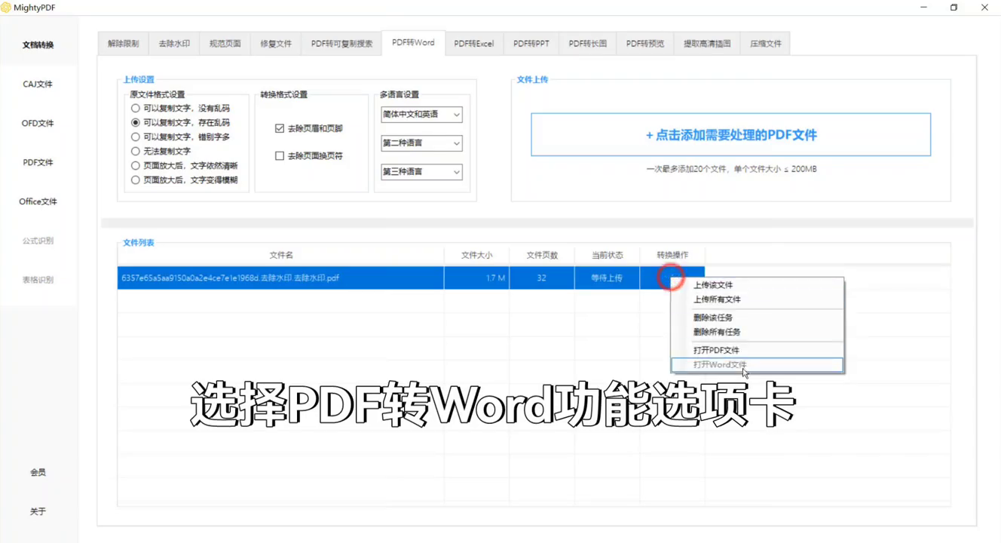Click the 1.7 M file size cell
This screenshot has height=543, width=1001.
(x=476, y=278)
